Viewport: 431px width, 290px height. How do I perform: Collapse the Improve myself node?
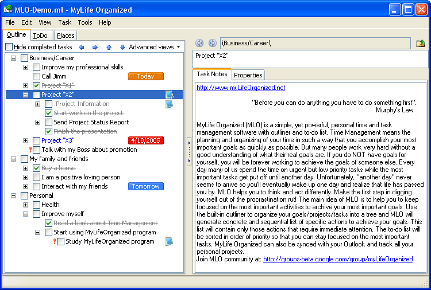pos(25,214)
